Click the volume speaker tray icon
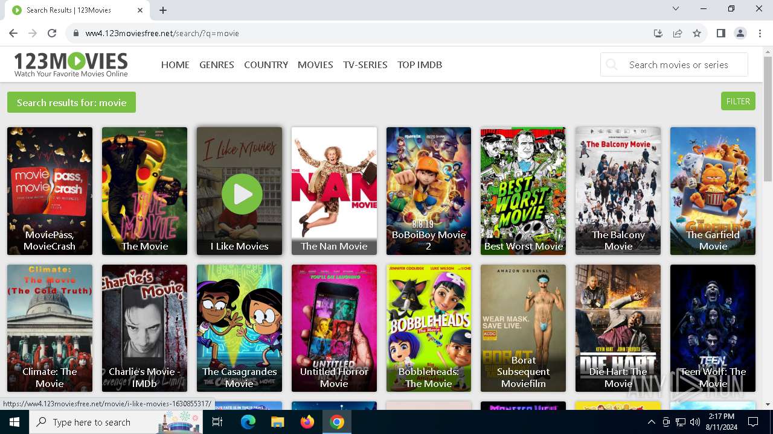 point(694,422)
